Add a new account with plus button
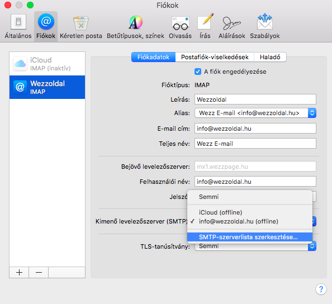 (x=19, y=272)
